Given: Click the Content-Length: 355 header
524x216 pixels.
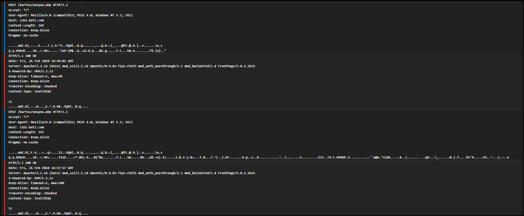Looking at the screenshot, I should pos(26,132).
